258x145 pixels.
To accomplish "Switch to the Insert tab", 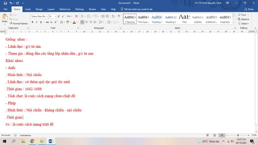I will [28, 9].
